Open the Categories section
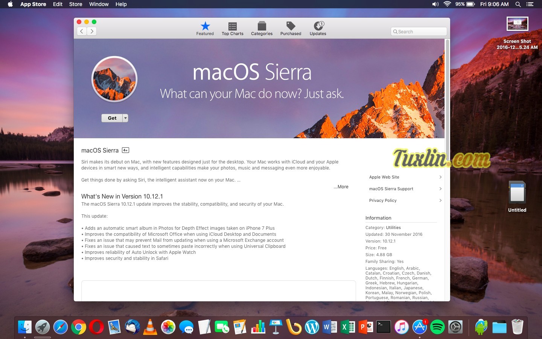 262,29
